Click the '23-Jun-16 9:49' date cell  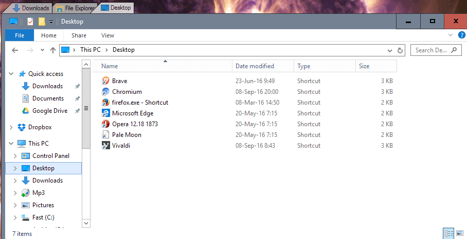click(x=255, y=81)
